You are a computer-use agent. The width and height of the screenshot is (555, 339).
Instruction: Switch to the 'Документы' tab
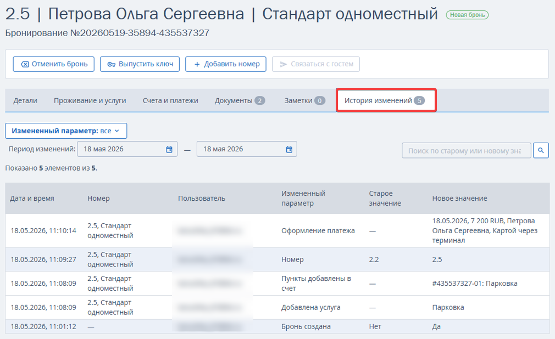point(240,100)
